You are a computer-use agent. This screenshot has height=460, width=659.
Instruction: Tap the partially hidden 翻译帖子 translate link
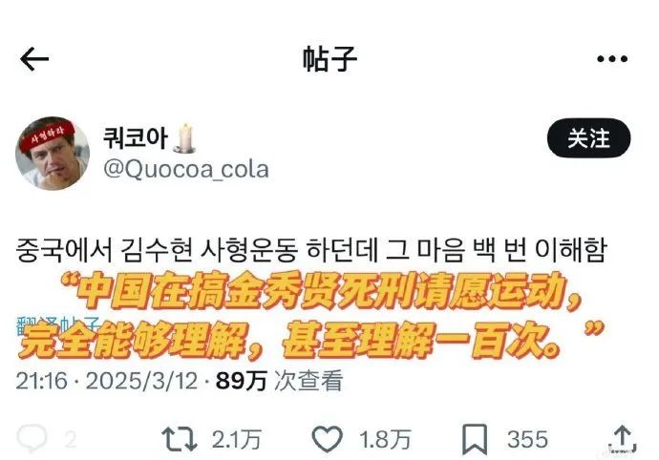tap(58, 324)
